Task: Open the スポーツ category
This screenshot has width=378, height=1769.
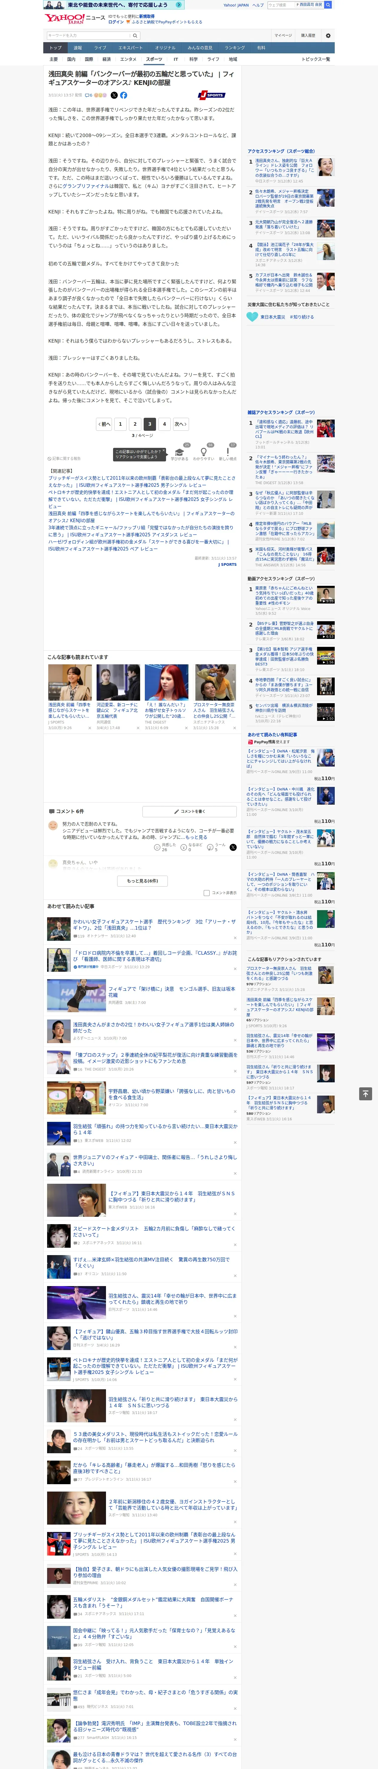Action: tap(154, 59)
